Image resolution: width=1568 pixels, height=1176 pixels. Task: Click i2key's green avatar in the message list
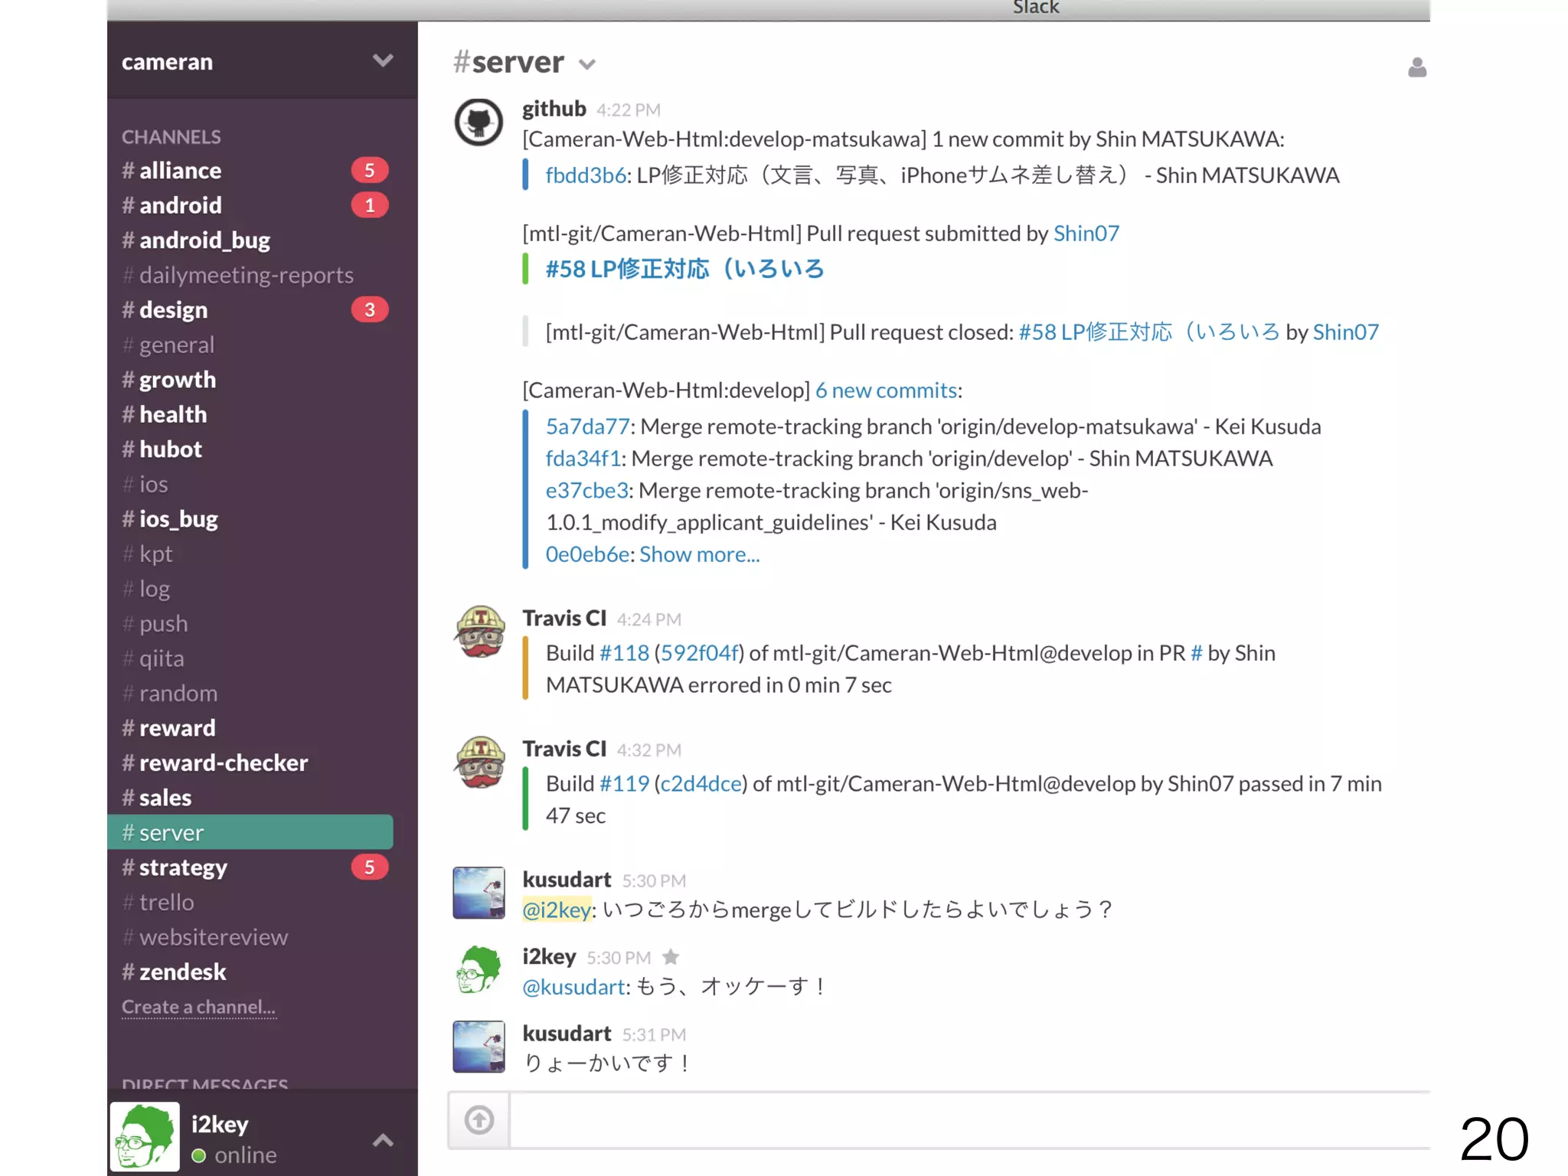click(x=479, y=970)
